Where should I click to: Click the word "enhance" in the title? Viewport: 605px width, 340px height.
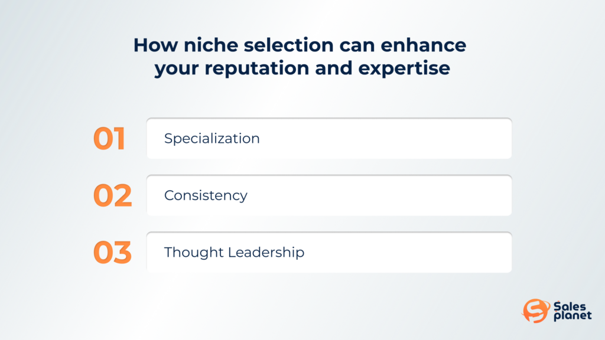pos(424,45)
